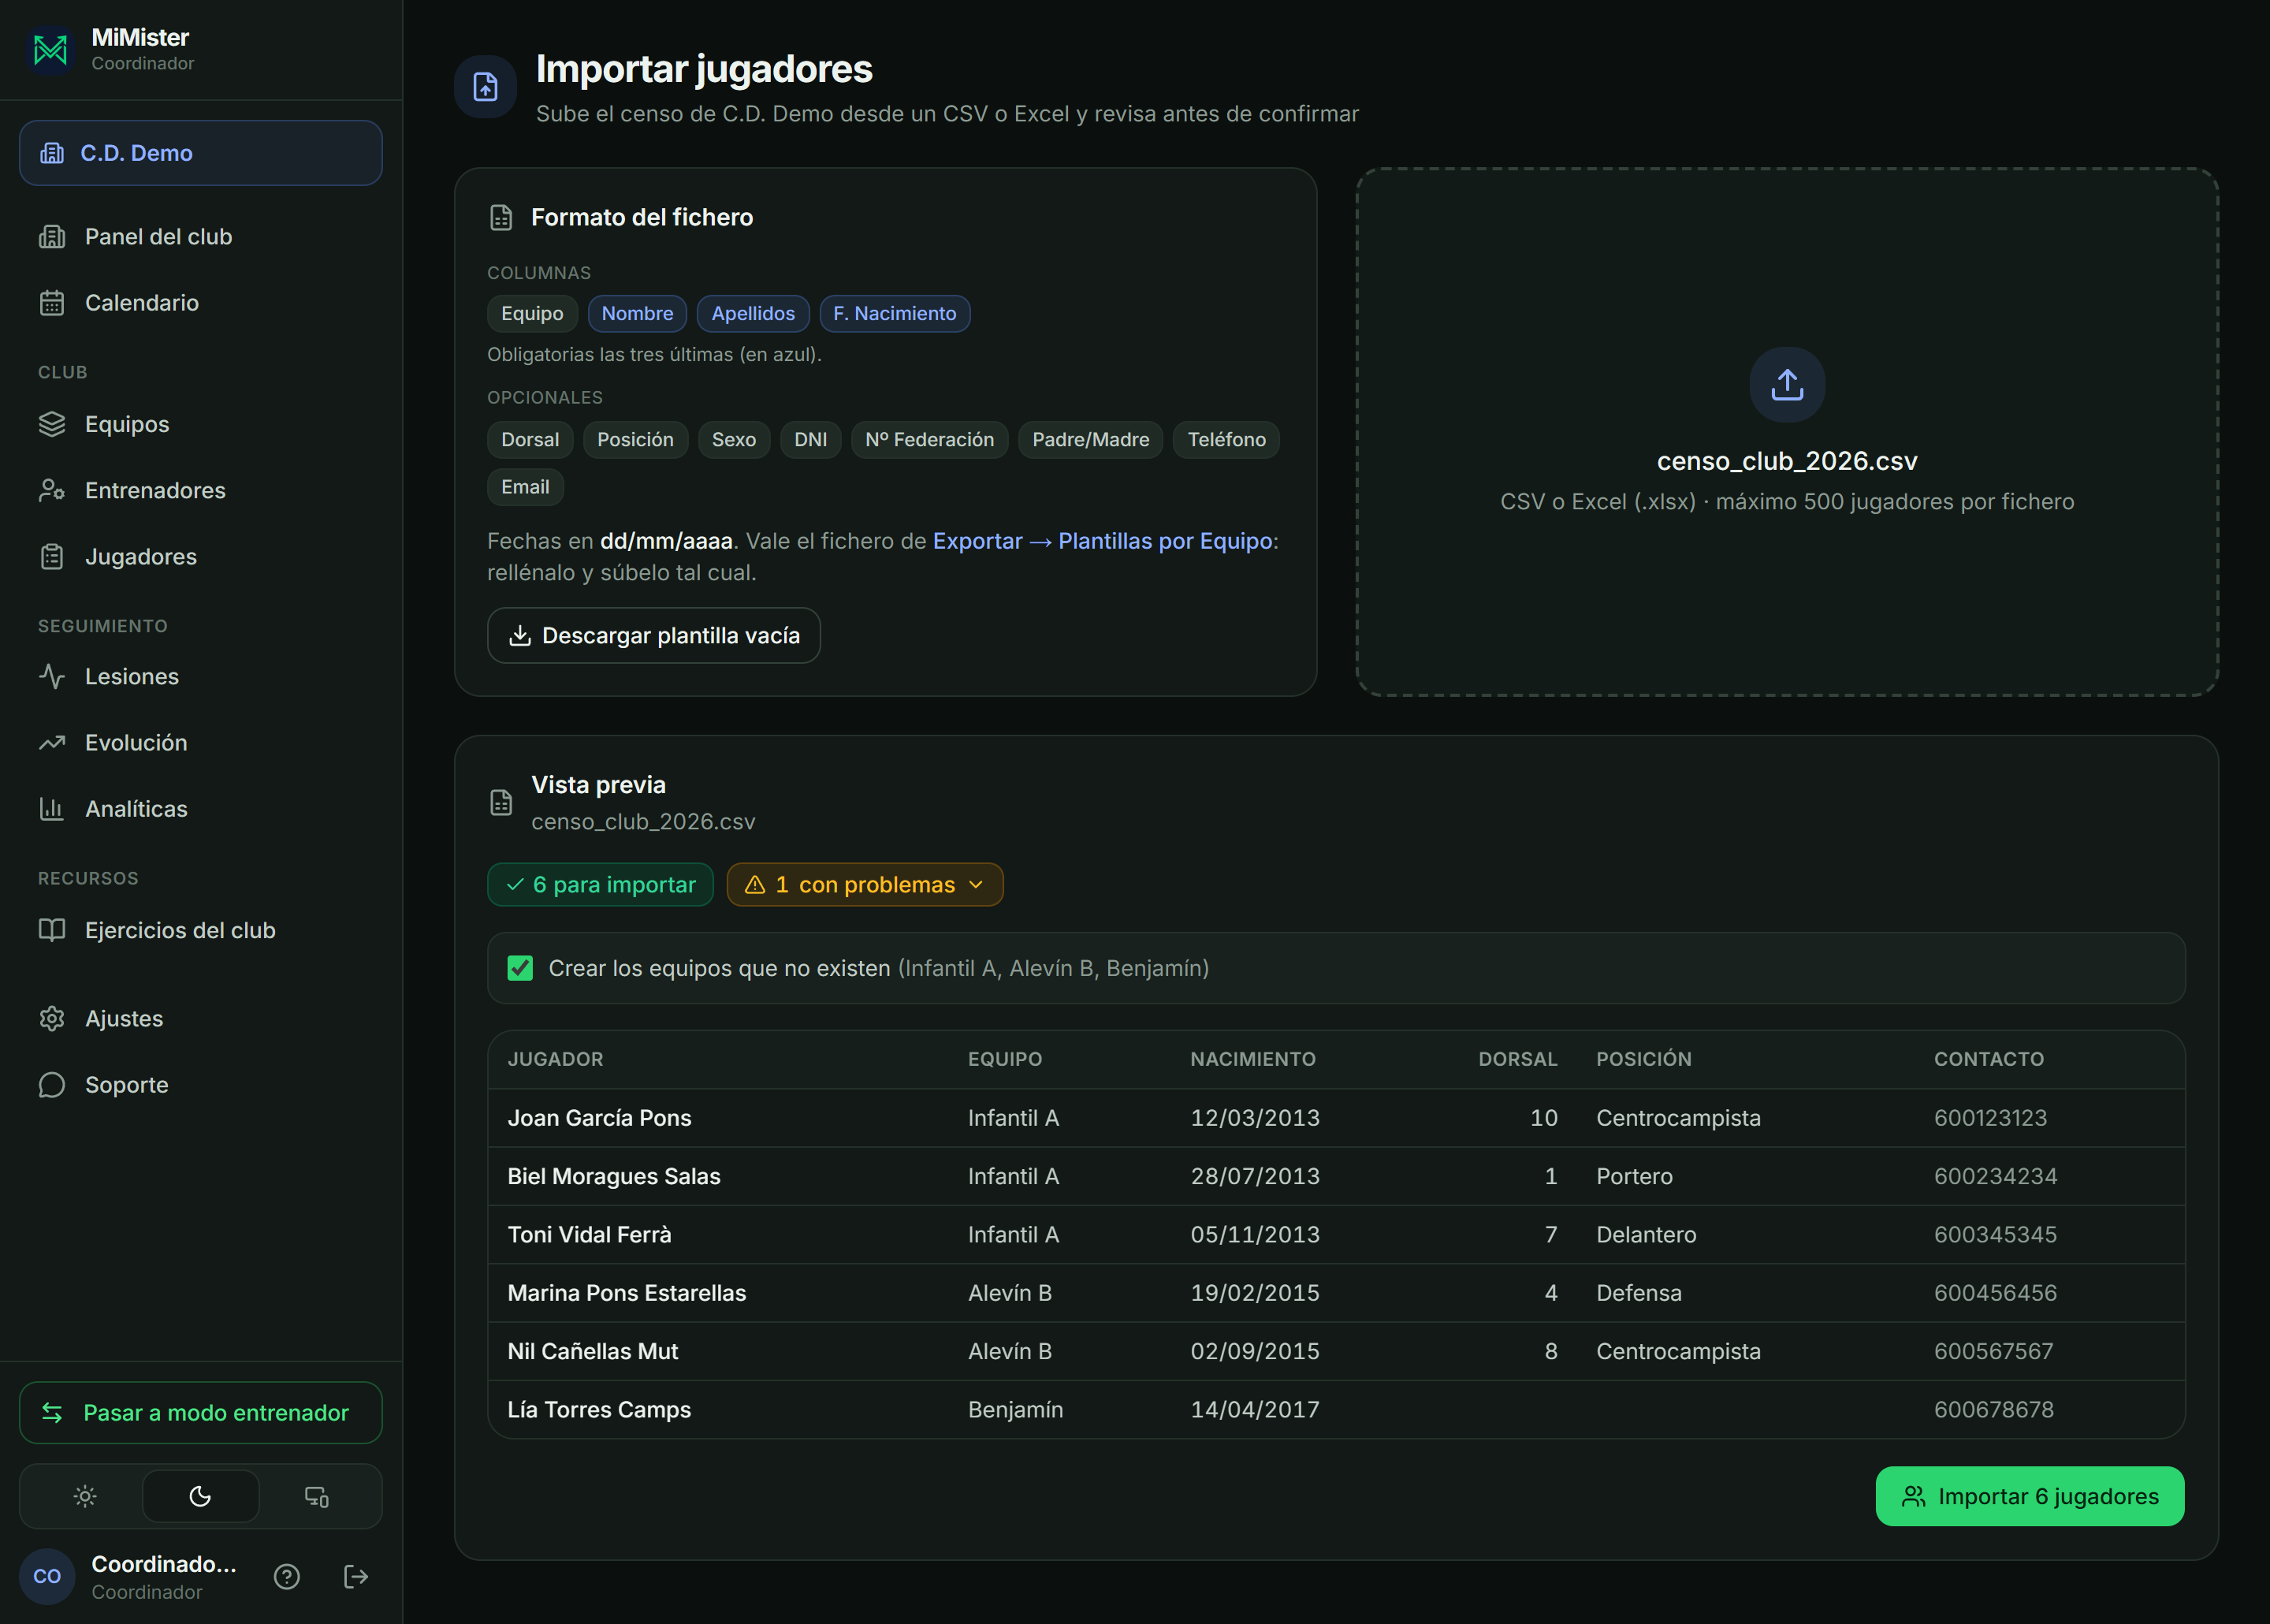The width and height of the screenshot is (2270, 1624).
Task: Click the Soporte chat bubble icon
Action: pyautogui.click(x=52, y=1085)
